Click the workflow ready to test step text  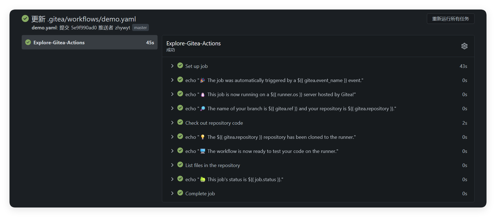(273, 151)
